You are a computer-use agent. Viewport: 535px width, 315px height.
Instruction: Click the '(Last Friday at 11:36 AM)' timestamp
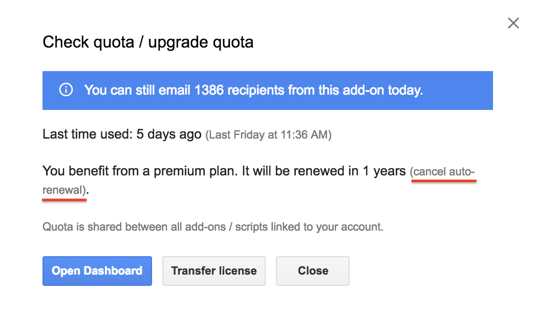[x=268, y=134]
